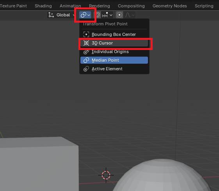
Task: Toggle proportional editing circle icon
Action: tap(119, 15)
